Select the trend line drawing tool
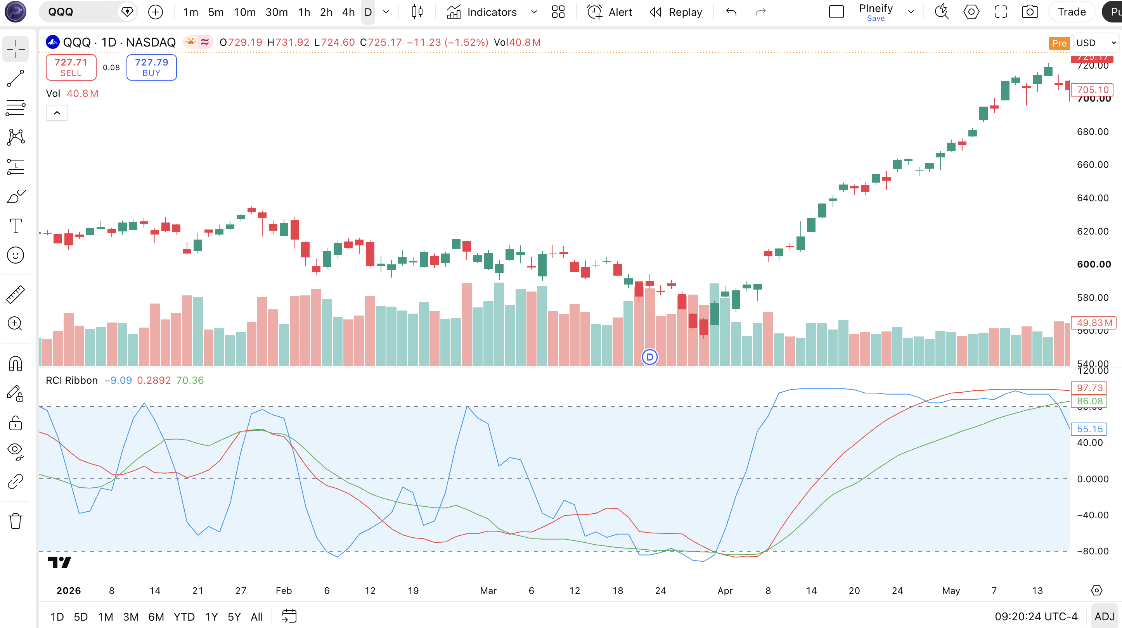This screenshot has height=628, width=1122. [x=16, y=78]
